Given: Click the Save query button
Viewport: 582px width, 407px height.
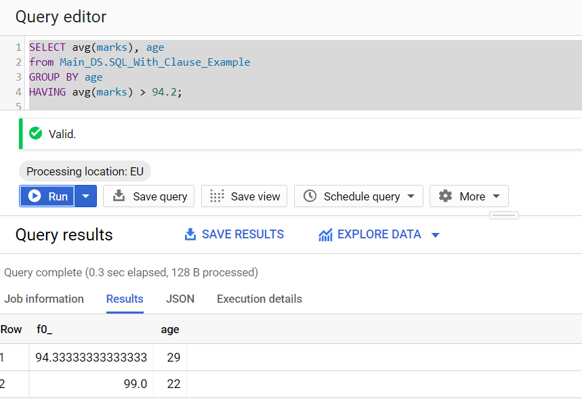Looking at the screenshot, I should [148, 196].
